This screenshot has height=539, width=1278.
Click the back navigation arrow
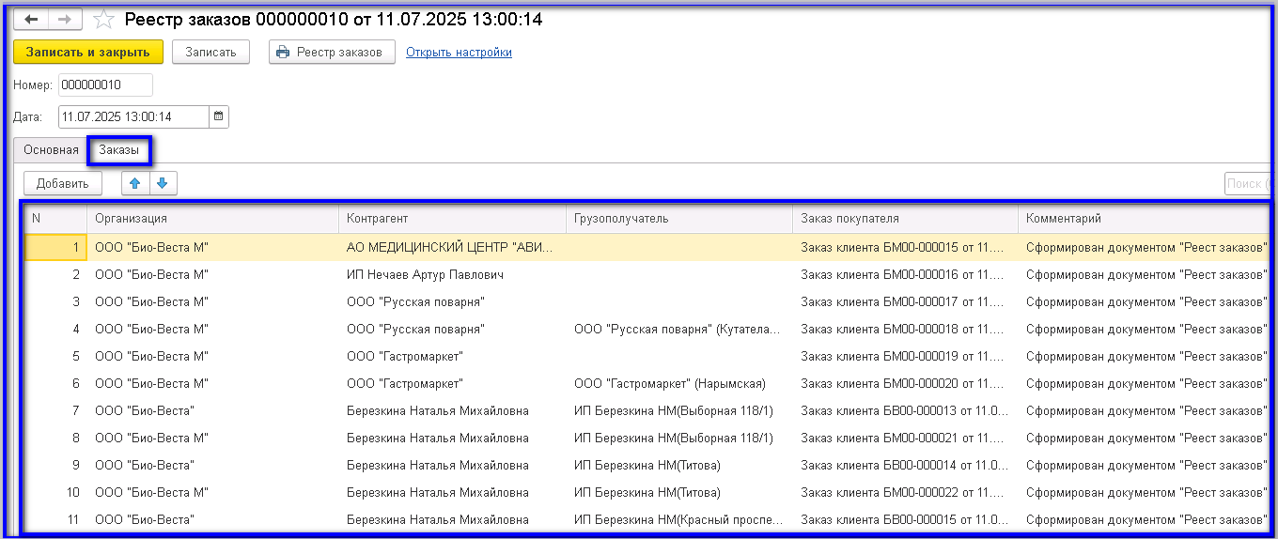(31, 20)
